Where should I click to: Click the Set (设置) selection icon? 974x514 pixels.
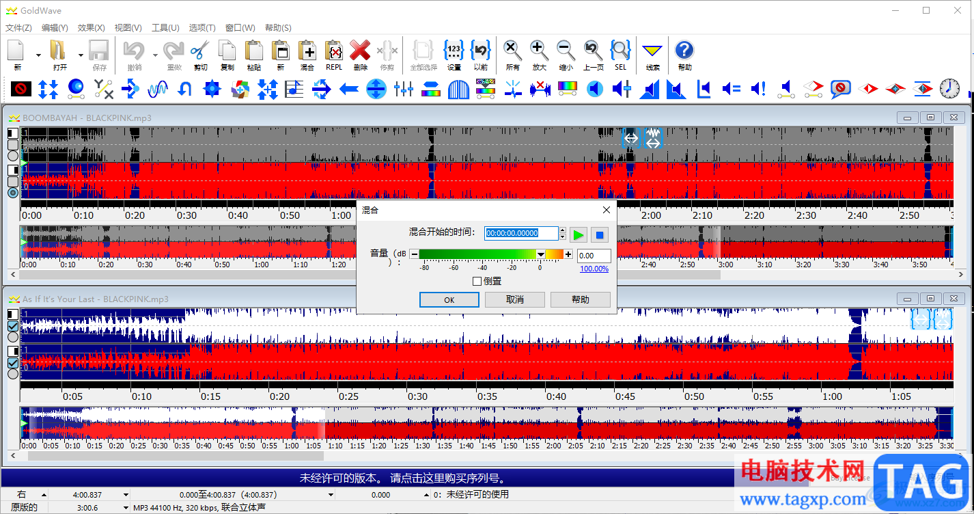454,51
